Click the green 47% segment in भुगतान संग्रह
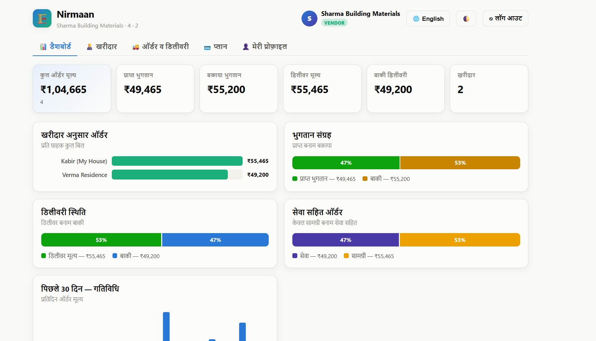 [x=346, y=163]
